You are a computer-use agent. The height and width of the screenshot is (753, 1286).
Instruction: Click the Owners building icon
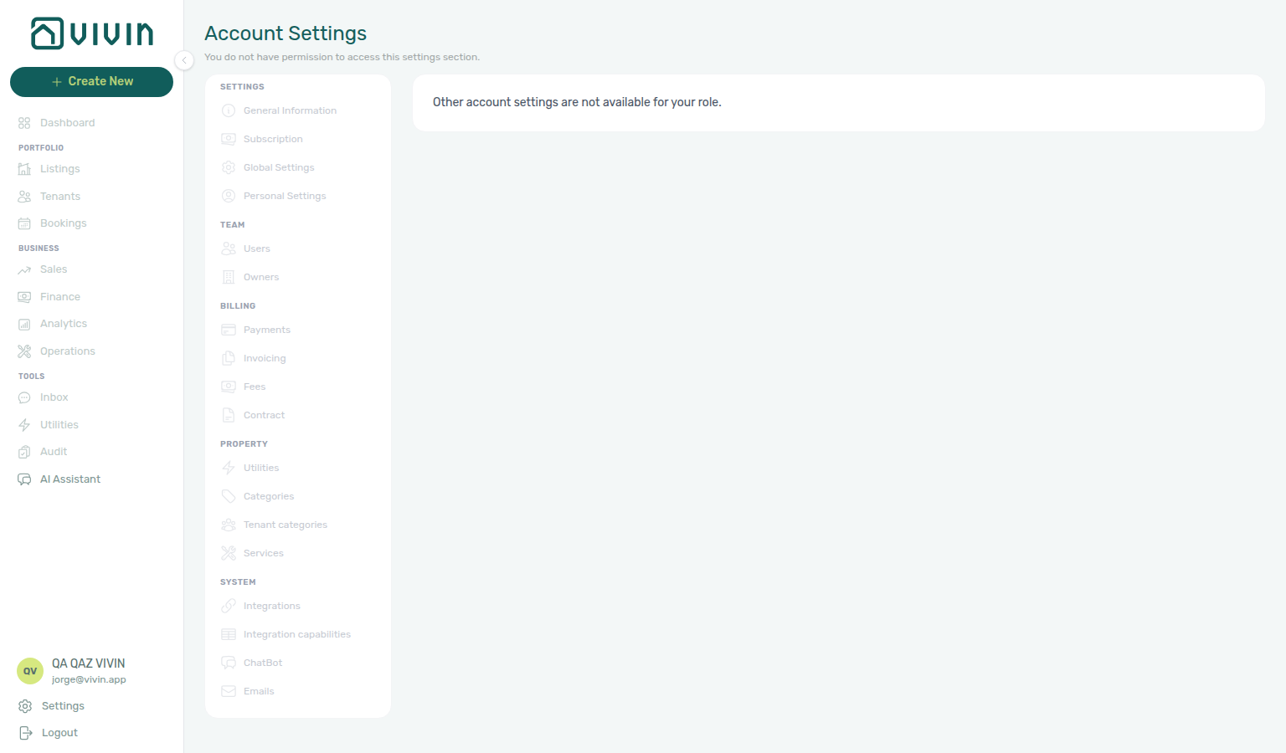[x=229, y=277]
